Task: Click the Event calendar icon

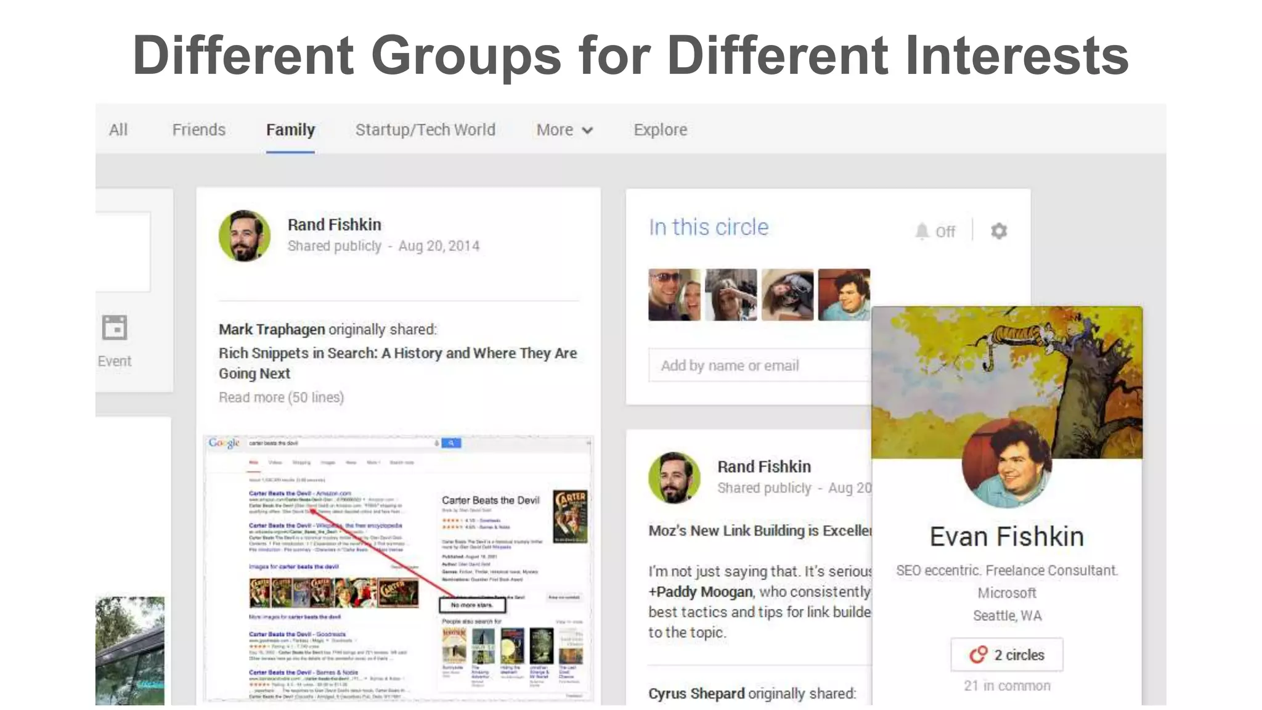Action: click(x=115, y=327)
